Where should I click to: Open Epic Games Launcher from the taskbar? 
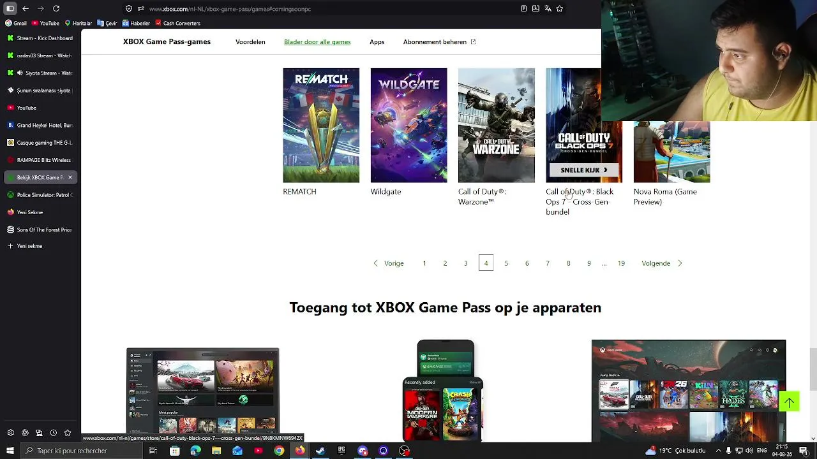(341, 451)
